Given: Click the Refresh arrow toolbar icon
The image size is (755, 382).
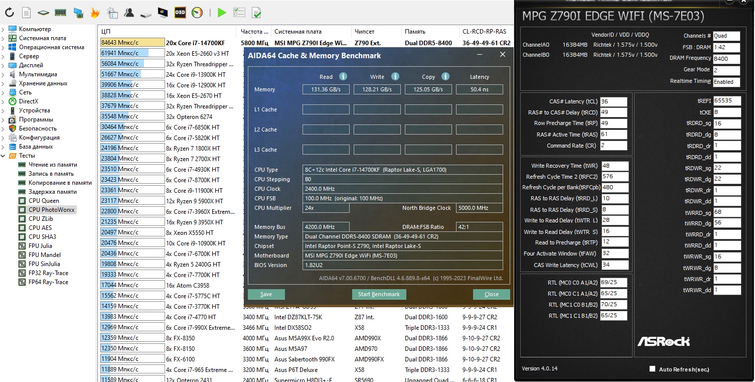Looking at the screenshot, I should (x=10, y=13).
